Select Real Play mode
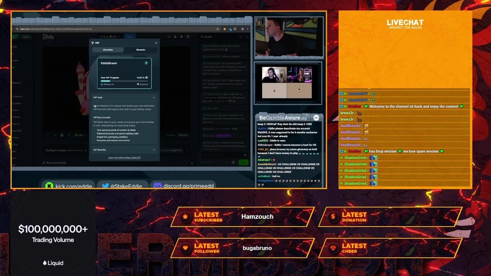The width and height of the screenshot is (491, 276). (x=183, y=135)
